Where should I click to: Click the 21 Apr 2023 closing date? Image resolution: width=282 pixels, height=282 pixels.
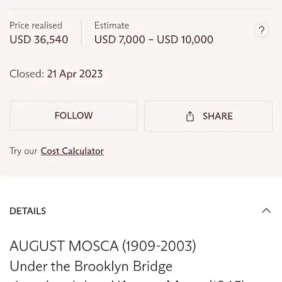(x=75, y=74)
